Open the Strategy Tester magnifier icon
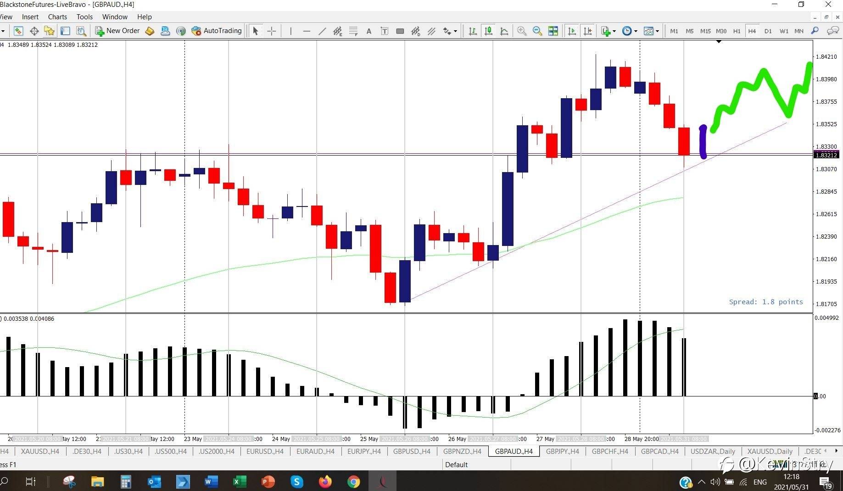843x491 pixels. pos(81,31)
